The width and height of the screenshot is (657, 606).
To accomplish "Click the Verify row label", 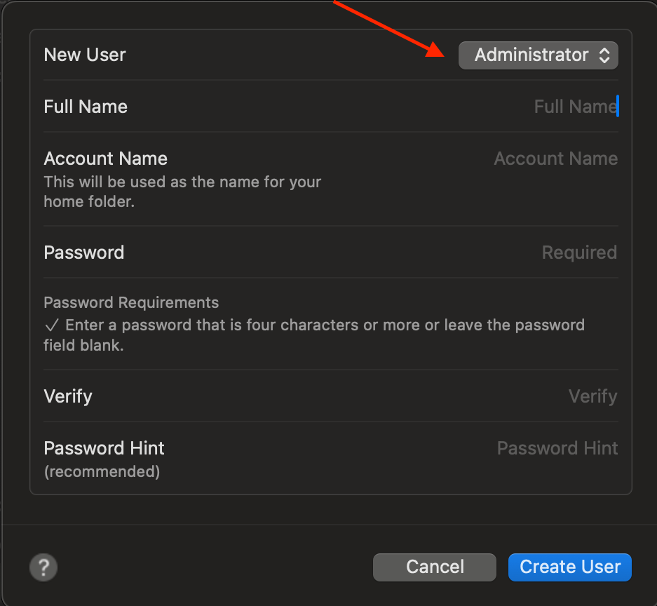I will coord(67,396).
